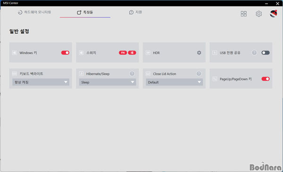
Task: Click the HDR label text
Action: click(x=156, y=53)
